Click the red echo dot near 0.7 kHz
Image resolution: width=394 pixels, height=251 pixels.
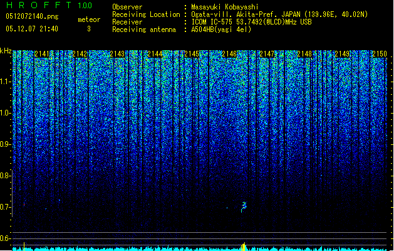(24, 205)
